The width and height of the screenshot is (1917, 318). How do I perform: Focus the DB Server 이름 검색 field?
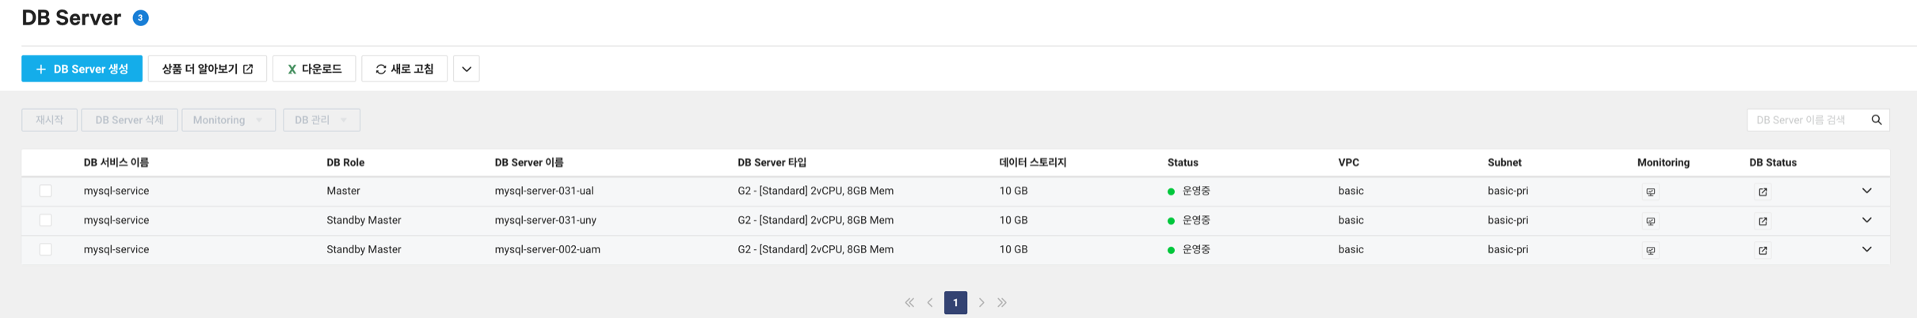click(1808, 120)
